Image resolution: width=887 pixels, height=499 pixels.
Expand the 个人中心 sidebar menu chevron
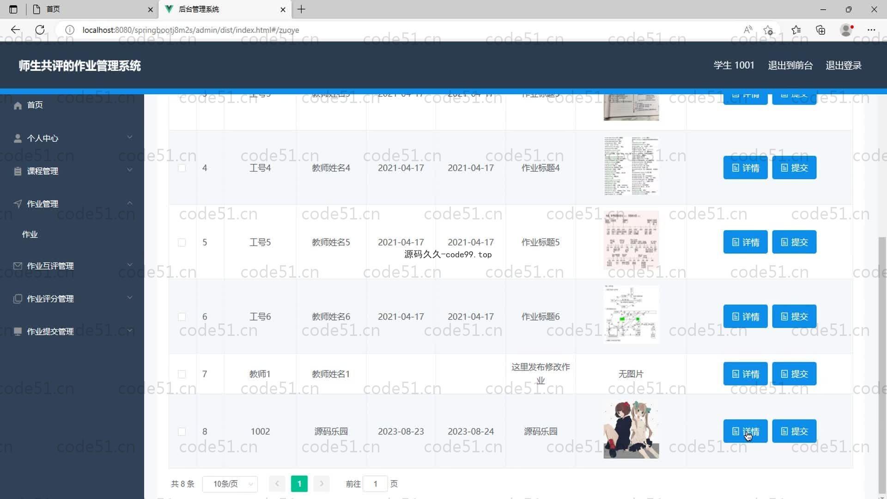[x=130, y=137]
